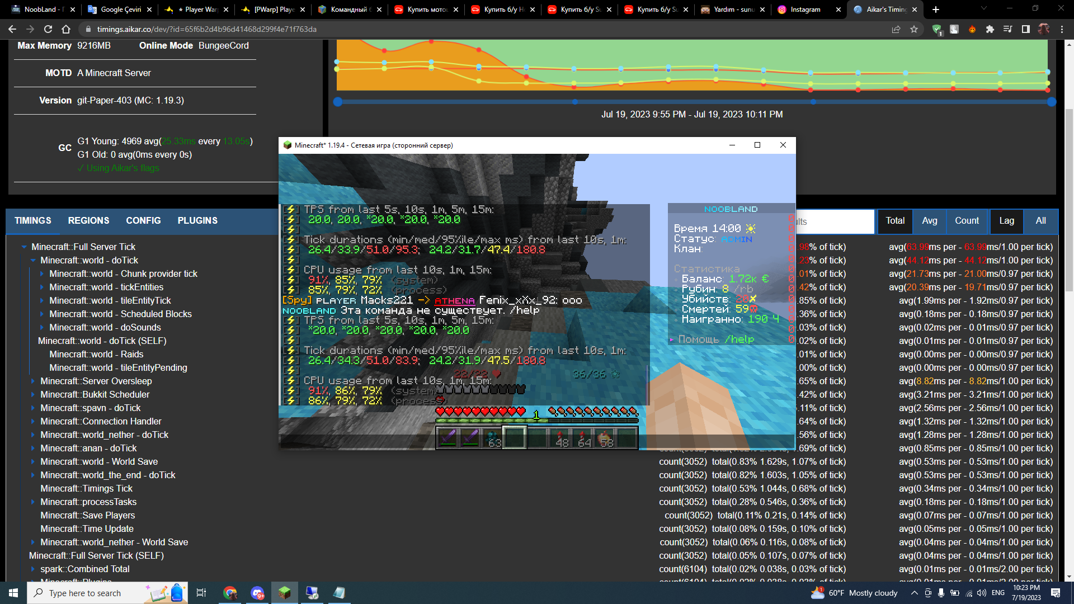The height and width of the screenshot is (604, 1074).
Task: Open Minecraft from the taskbar
Action: 285,593
